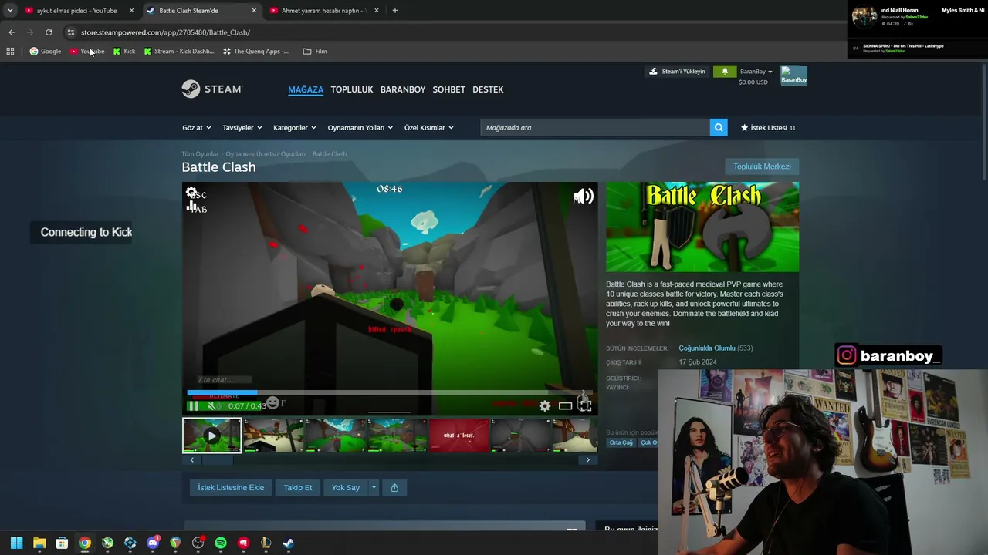Click the Battle Clash header capsule image

tap(702, 227)
